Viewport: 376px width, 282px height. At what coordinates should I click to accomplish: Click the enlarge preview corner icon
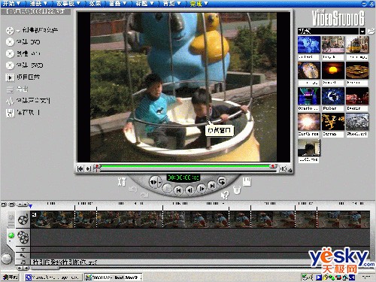pyautogui.click(x=290, y=170)
